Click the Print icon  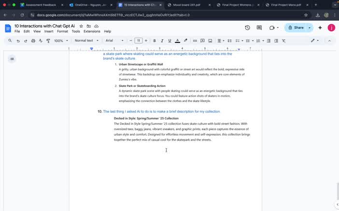click(x=33, y=40)
